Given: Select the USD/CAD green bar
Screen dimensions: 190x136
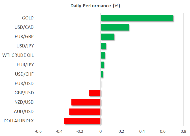Looking at the screenshot, I should point(115,28).
